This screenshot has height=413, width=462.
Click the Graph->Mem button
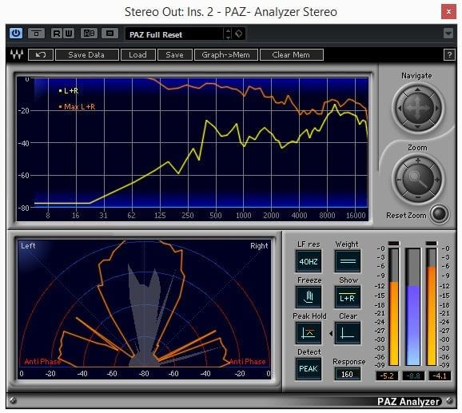point(226,55)
